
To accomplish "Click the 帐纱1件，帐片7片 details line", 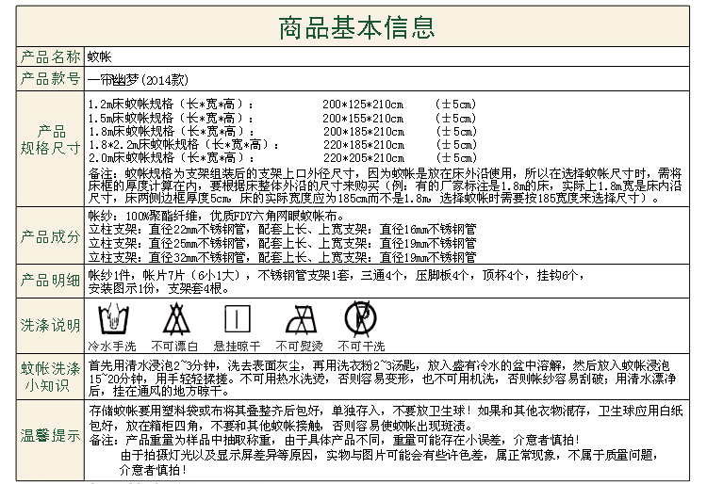I will [x=337, y=275].
